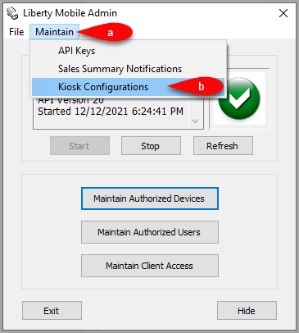Click the red callout labeled b
Screen dimensions: 299x333
[196, 86]
